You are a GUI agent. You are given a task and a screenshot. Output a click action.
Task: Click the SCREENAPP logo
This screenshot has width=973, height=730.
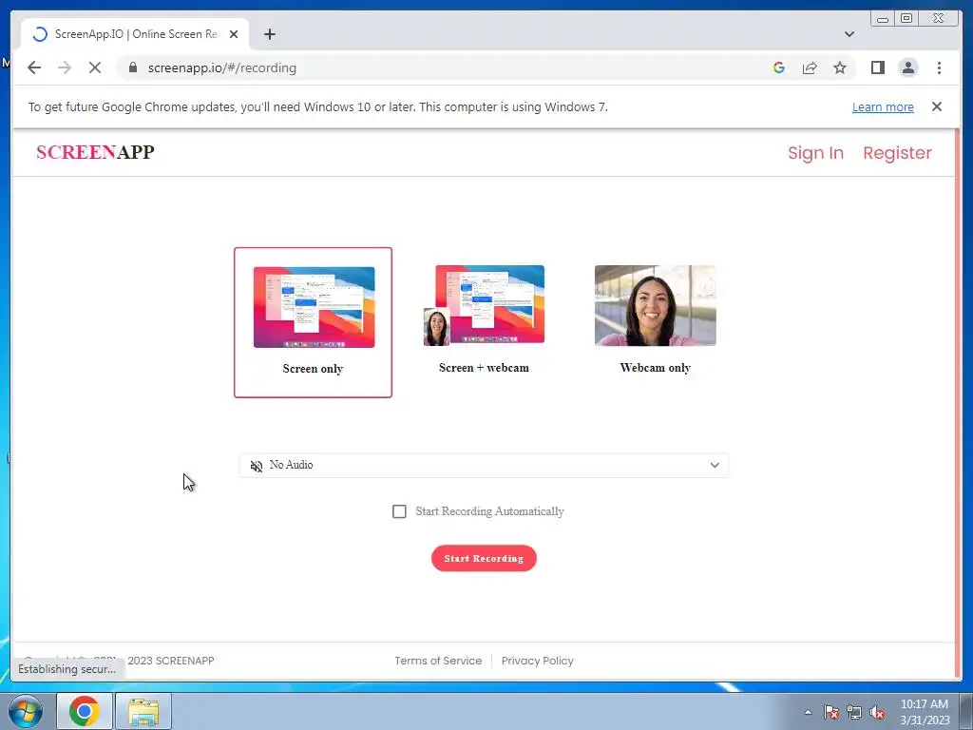pos(95,152)
